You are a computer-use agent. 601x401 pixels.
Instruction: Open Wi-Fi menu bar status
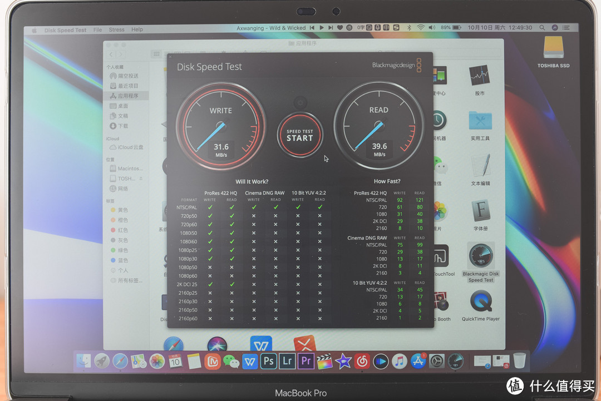pyautogui.click(x=421, y=28)
